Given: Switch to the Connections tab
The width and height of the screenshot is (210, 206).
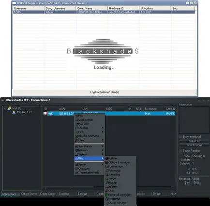Looking at the screenshot, I should click(10, 194).
